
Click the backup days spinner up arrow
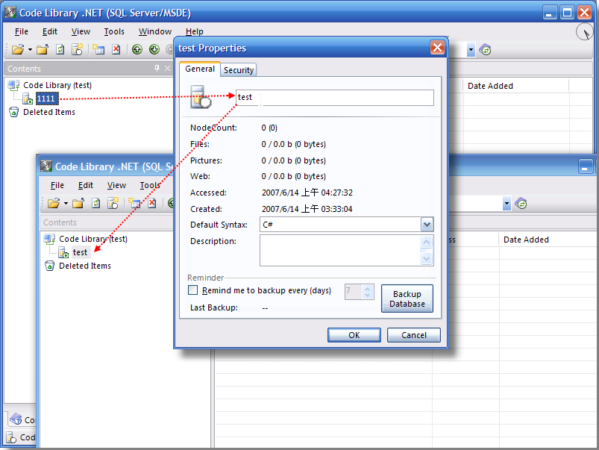368,289
